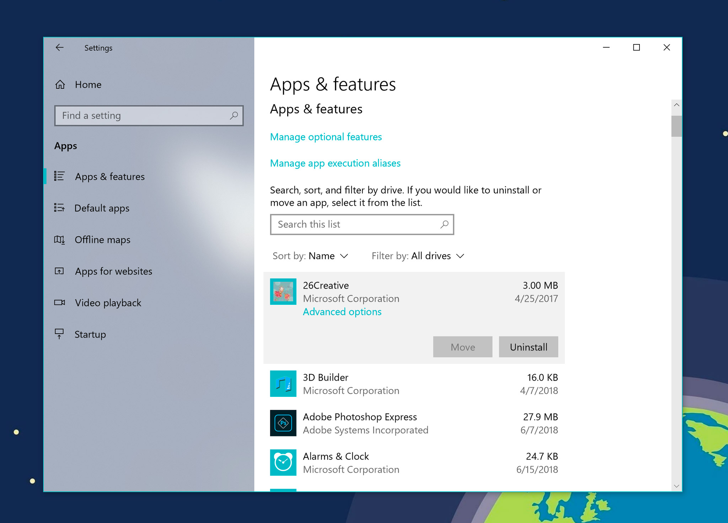Click the magnifier in Find a setting
Screen dimensions: 728x523
point(234,115)
